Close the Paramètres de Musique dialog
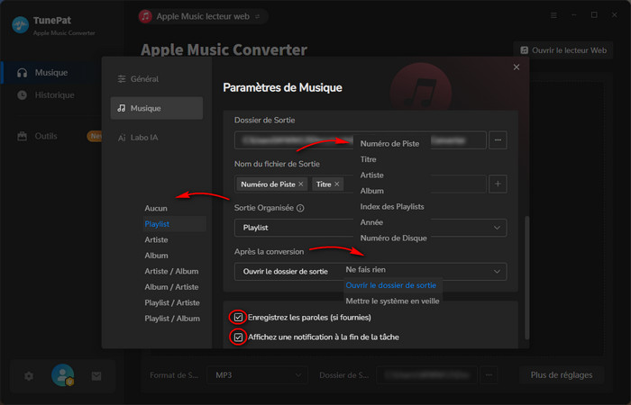This screenshot has height=405, width=631. 517,67
